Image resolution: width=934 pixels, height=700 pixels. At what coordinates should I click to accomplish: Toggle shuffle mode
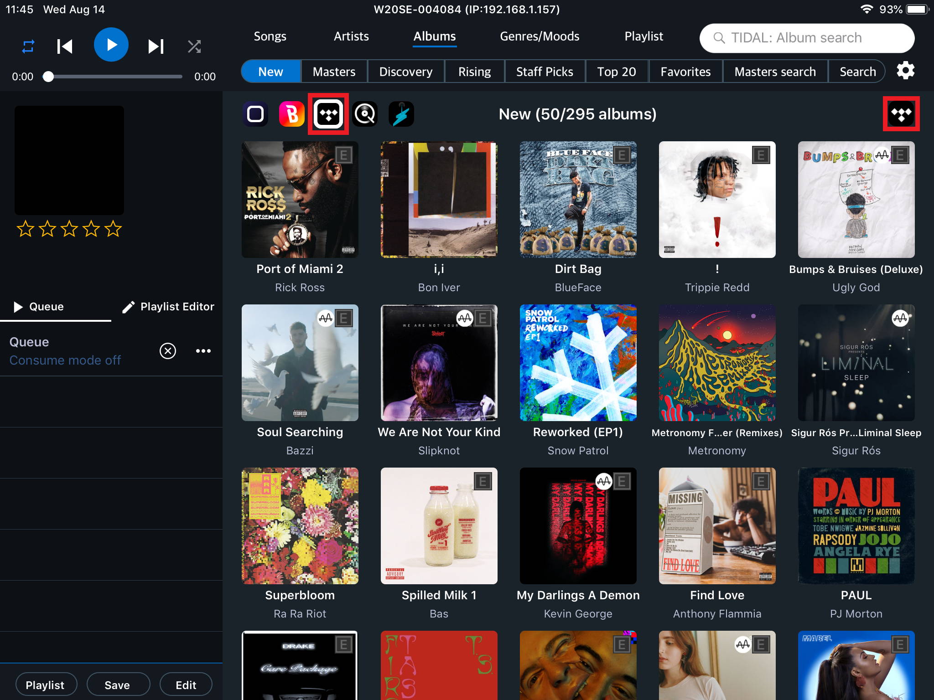pos(194,46)
